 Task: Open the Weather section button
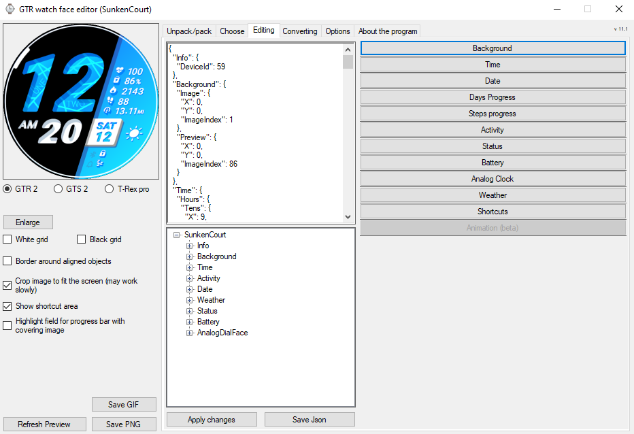(x=493, y=195)
